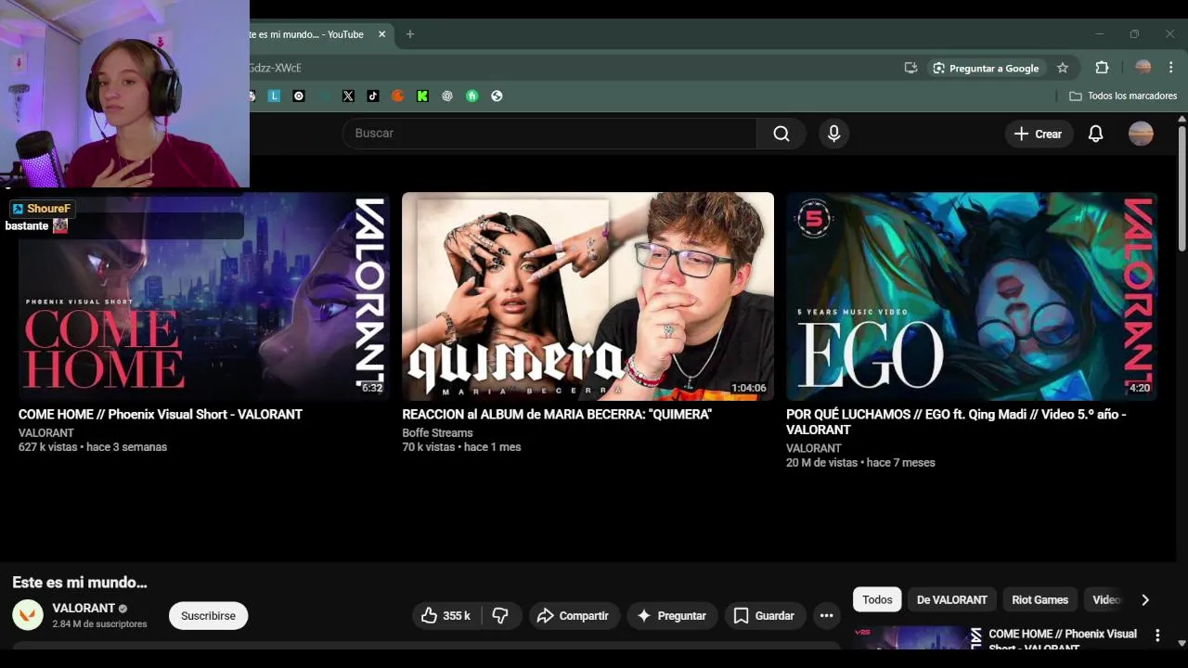Click COME HOME Phoenix Visual Short title

pos(161,415)
